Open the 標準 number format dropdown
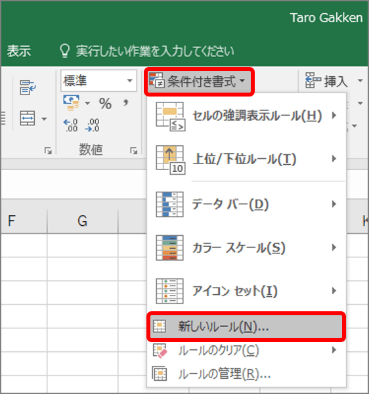This screenshot has height=394, width=369. [x=130, y=81]
